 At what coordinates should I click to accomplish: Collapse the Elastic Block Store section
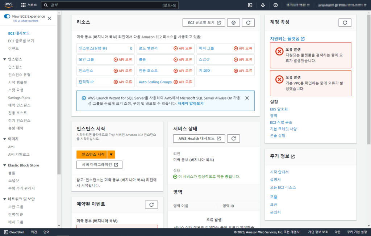[x=4, y=165]
